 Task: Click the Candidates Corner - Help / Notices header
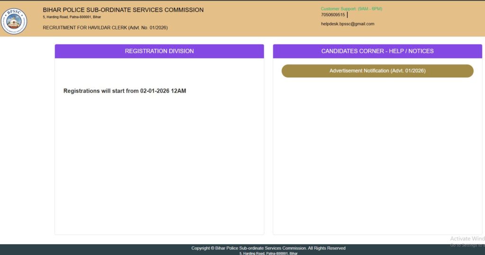pos(377,51)
